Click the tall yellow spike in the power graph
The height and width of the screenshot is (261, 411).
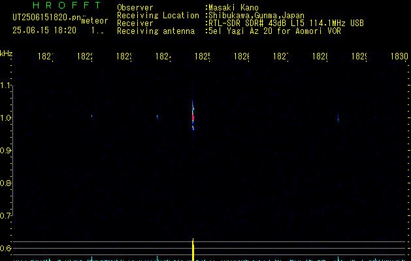point(193,249)
